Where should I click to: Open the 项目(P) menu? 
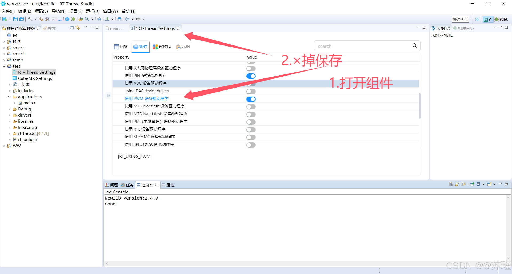(76, 11)
